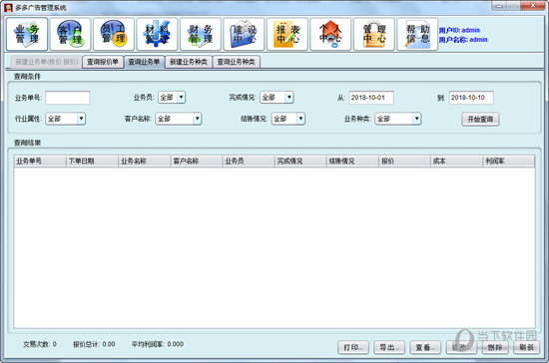Focus the 业务单号 input field
This screenshot has height=363, width=549.
(68, 98)
